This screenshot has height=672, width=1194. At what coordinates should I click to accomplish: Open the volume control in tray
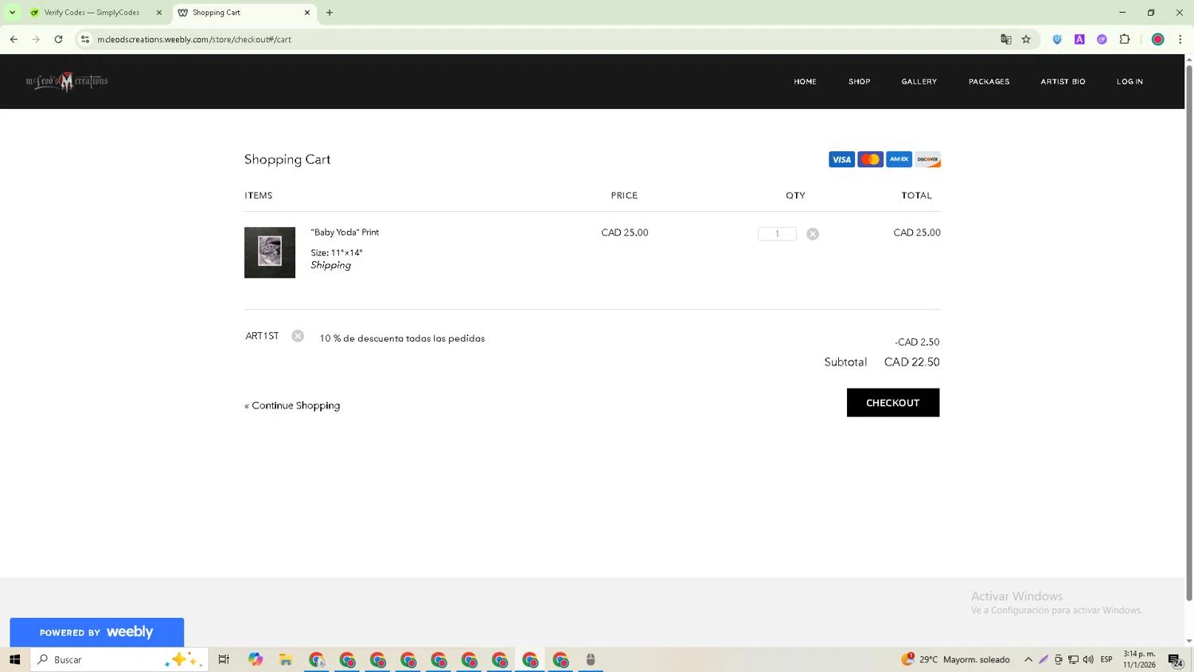(x=1088, y=659)
